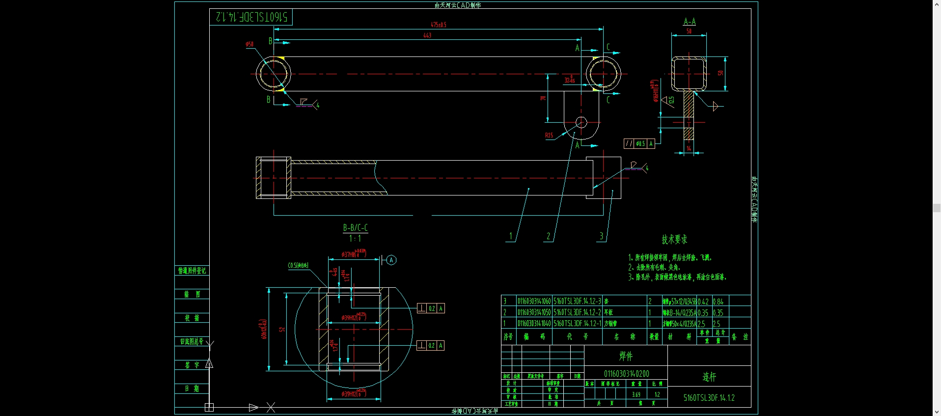Screen dimensions: 941x416
Task: Click the "60h12" height dimension
Action: 264,329
